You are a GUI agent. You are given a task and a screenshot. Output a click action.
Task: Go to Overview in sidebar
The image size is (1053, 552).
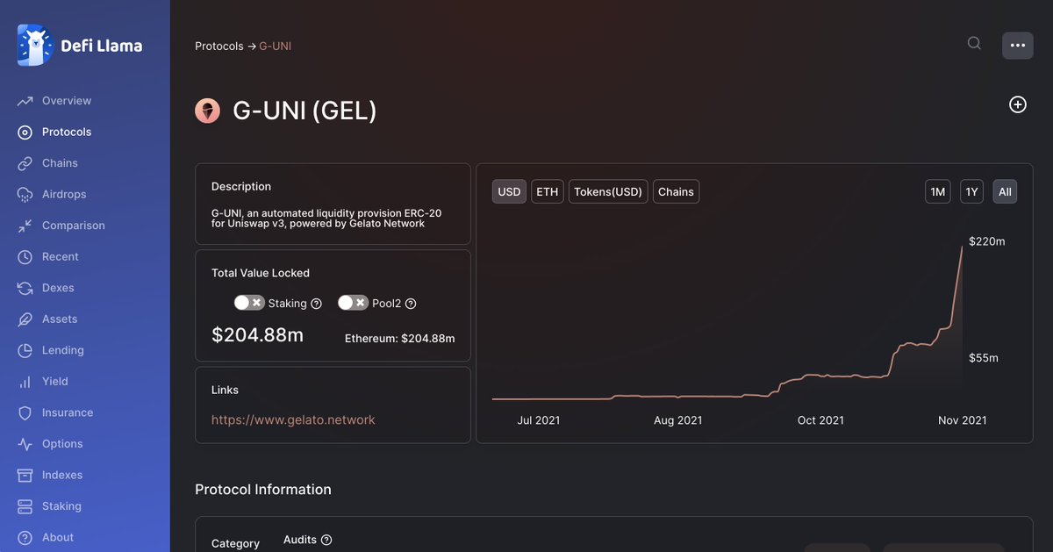coord(67,101)
